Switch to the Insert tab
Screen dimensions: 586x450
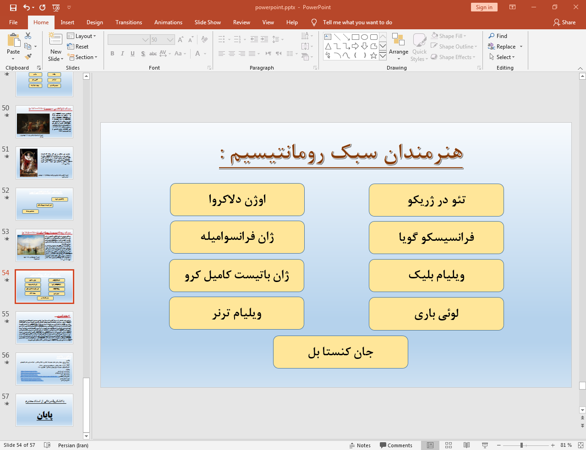point(67,22)
